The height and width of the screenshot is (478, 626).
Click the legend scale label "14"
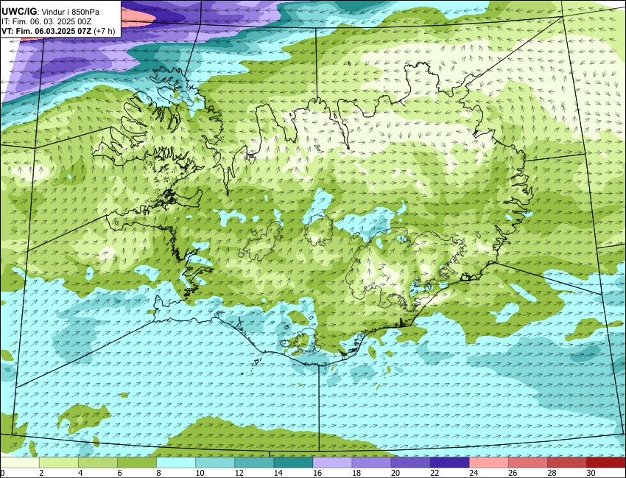coord(278,473)
